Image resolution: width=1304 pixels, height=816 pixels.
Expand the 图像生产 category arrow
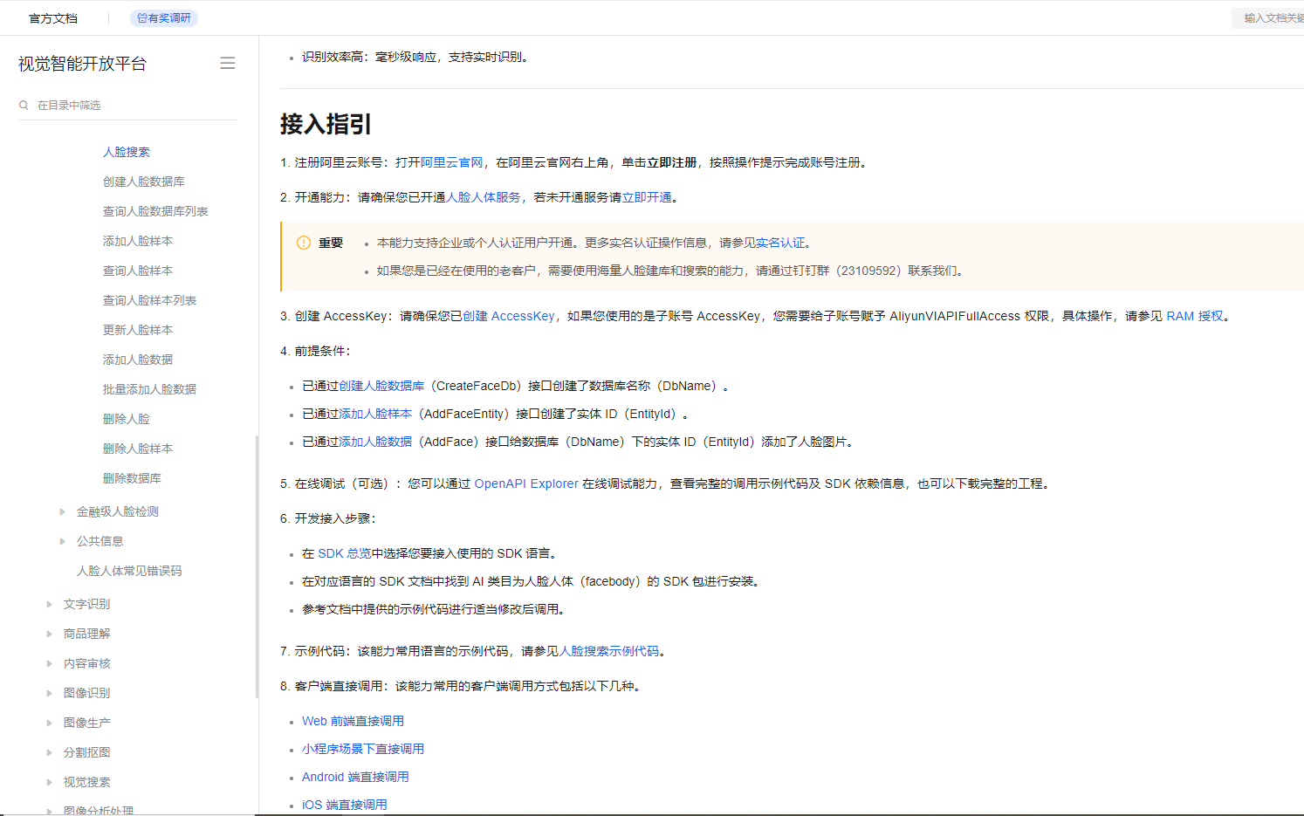[49, 723]
